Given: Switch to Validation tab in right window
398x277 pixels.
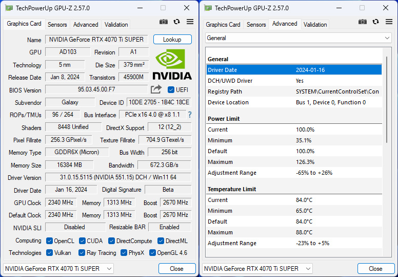Looking at the screenshot, I should [x=315, y=25].
